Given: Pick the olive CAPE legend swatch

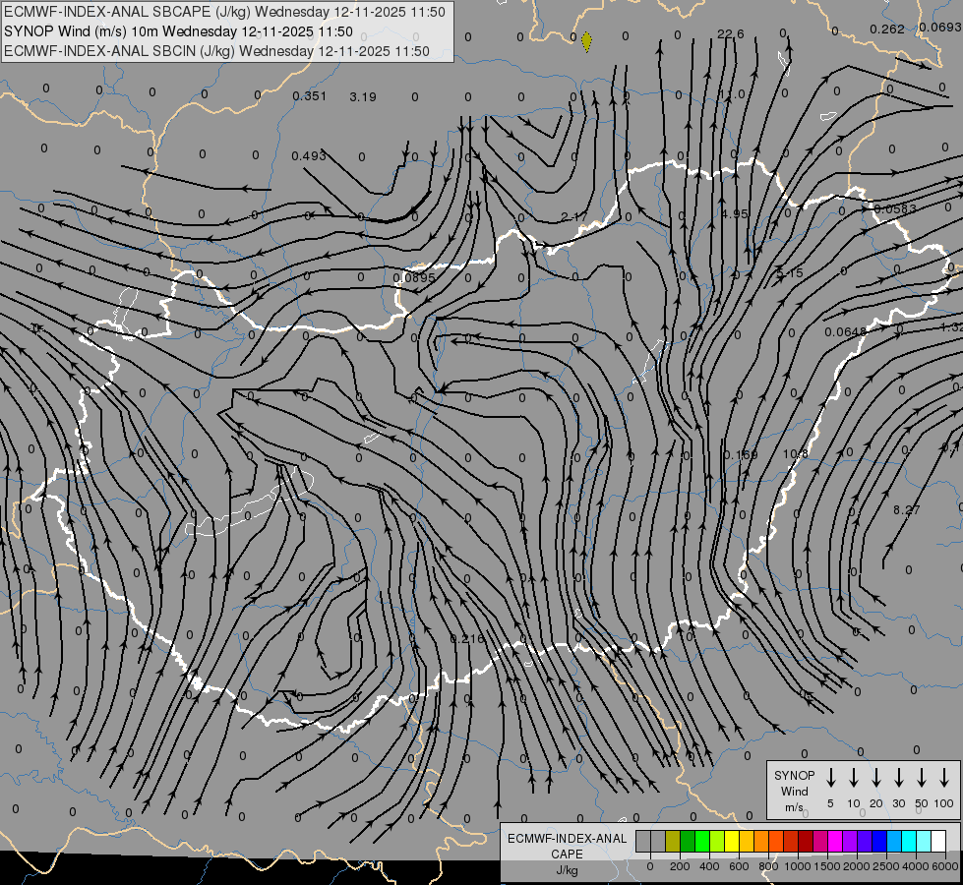Looking at the screenshot, I should tap(673, 841).
